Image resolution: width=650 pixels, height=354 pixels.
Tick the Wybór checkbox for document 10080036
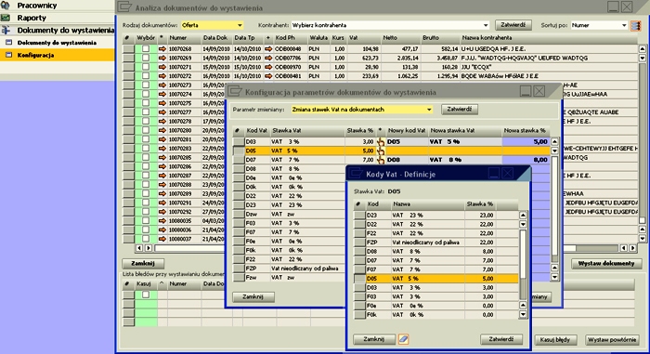point(146,229)
